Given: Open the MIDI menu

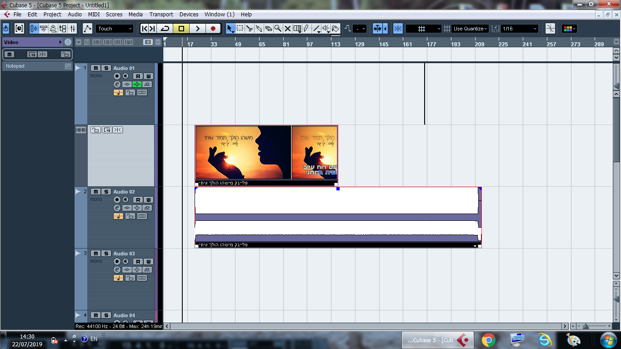Looking at the screenshot, I should coord(94,14).
